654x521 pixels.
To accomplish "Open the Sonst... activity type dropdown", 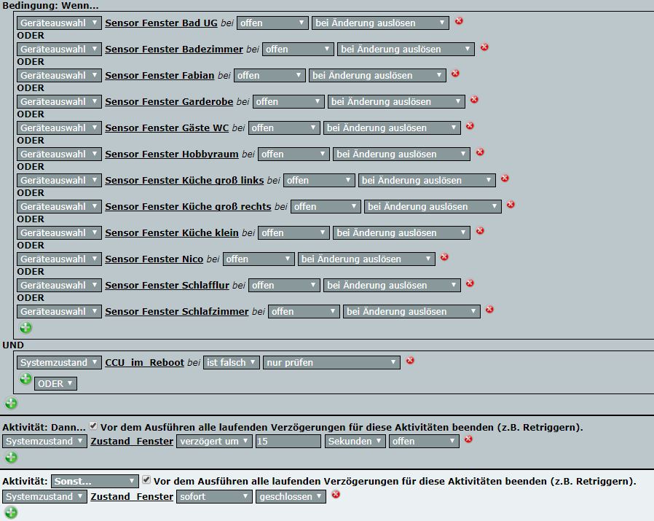I will [95, 482].
